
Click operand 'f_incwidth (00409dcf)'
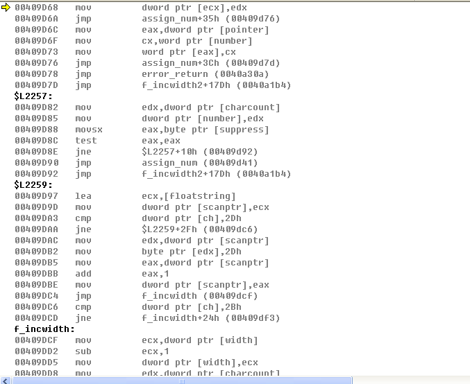[200, 295]
